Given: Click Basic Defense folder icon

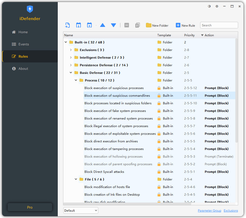Looking at the screenshot, I should pos(76,73).
